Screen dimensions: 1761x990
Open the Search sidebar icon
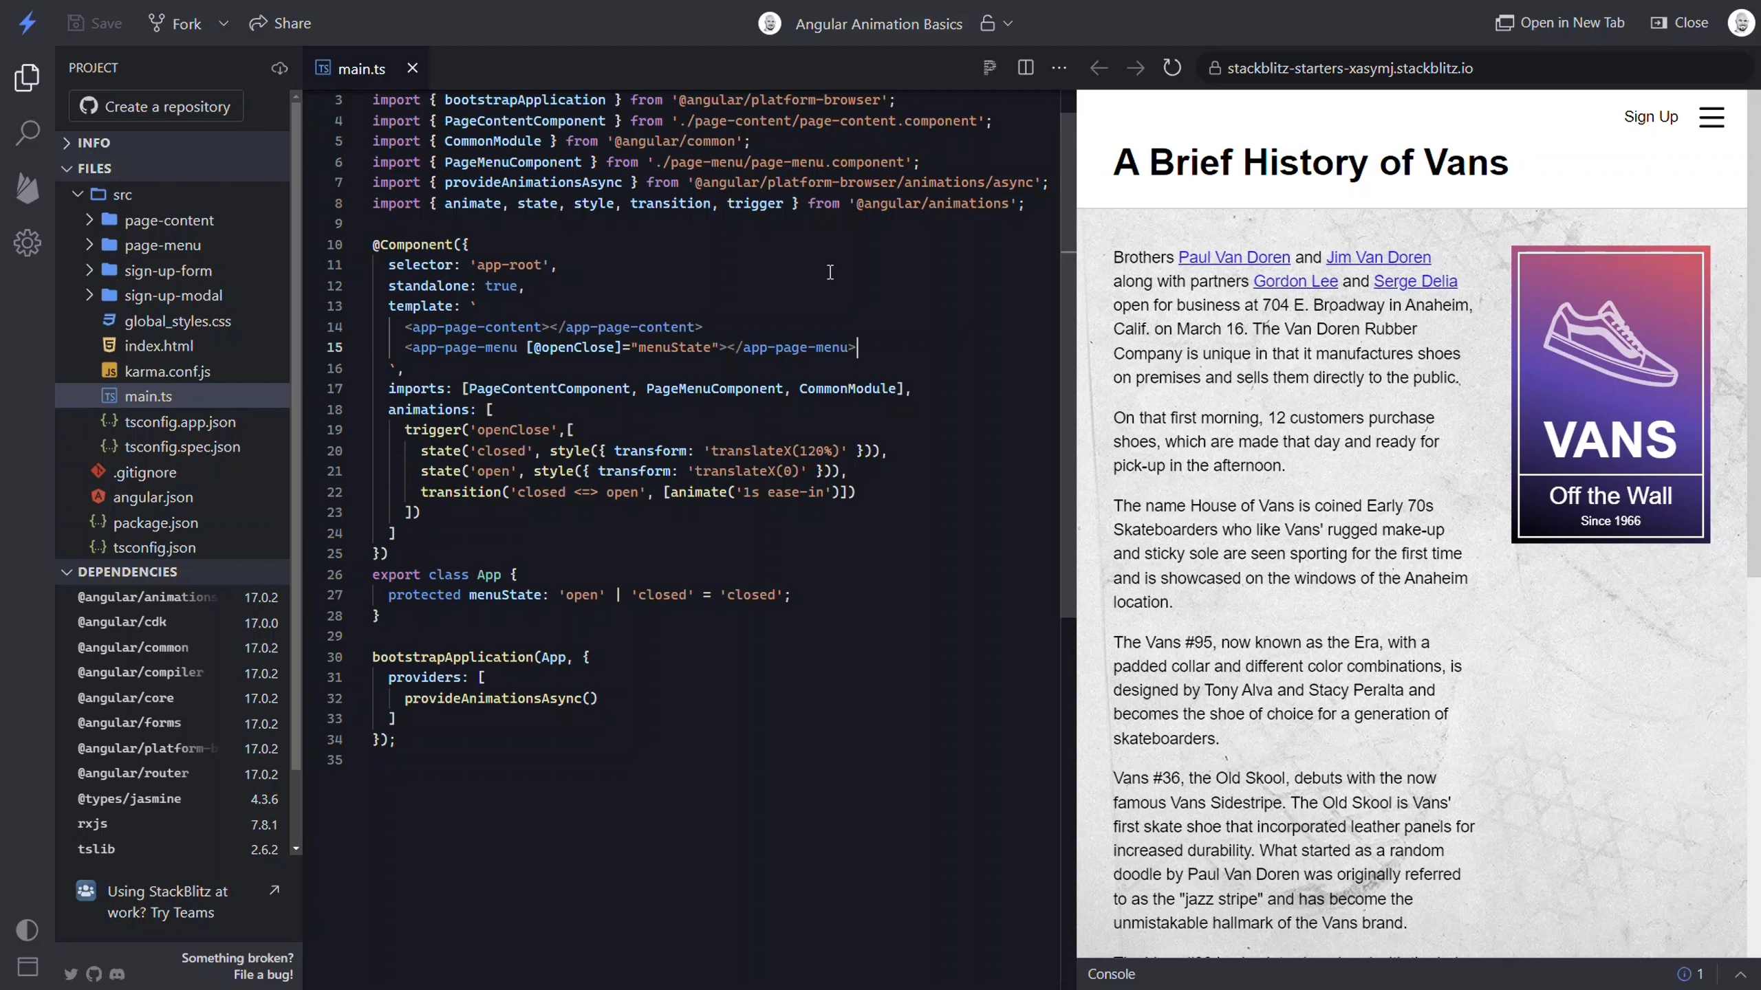(27, 133)
